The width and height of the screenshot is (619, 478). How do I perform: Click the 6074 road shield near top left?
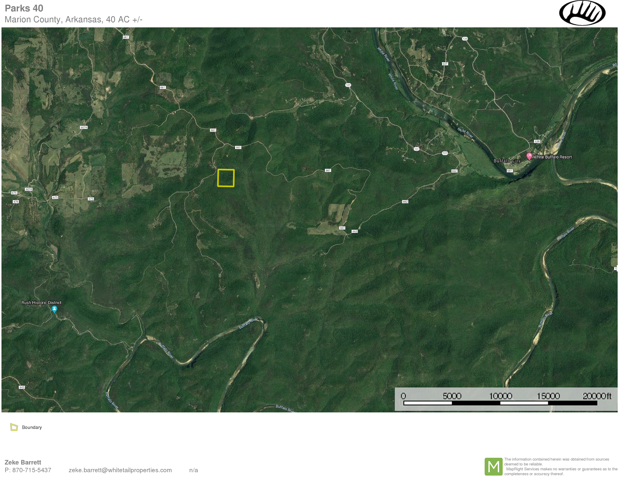click(84, 128)
